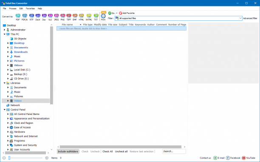Expand the Administrator tree node
260x162 pixels.
click(x=5, y=30)
